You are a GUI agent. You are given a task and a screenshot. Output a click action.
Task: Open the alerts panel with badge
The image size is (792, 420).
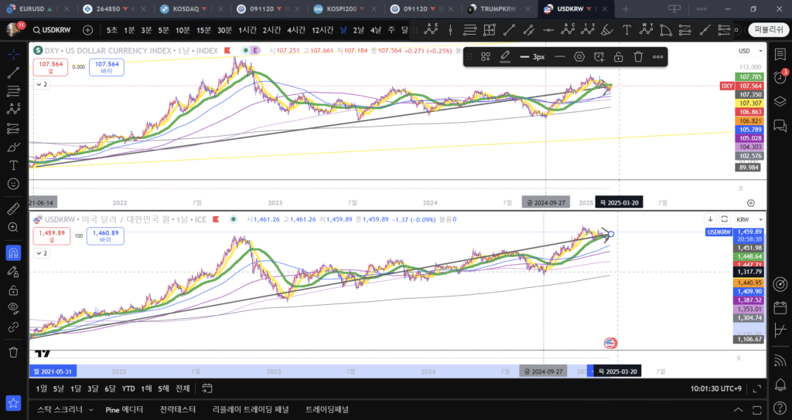[x=780, y=77]
